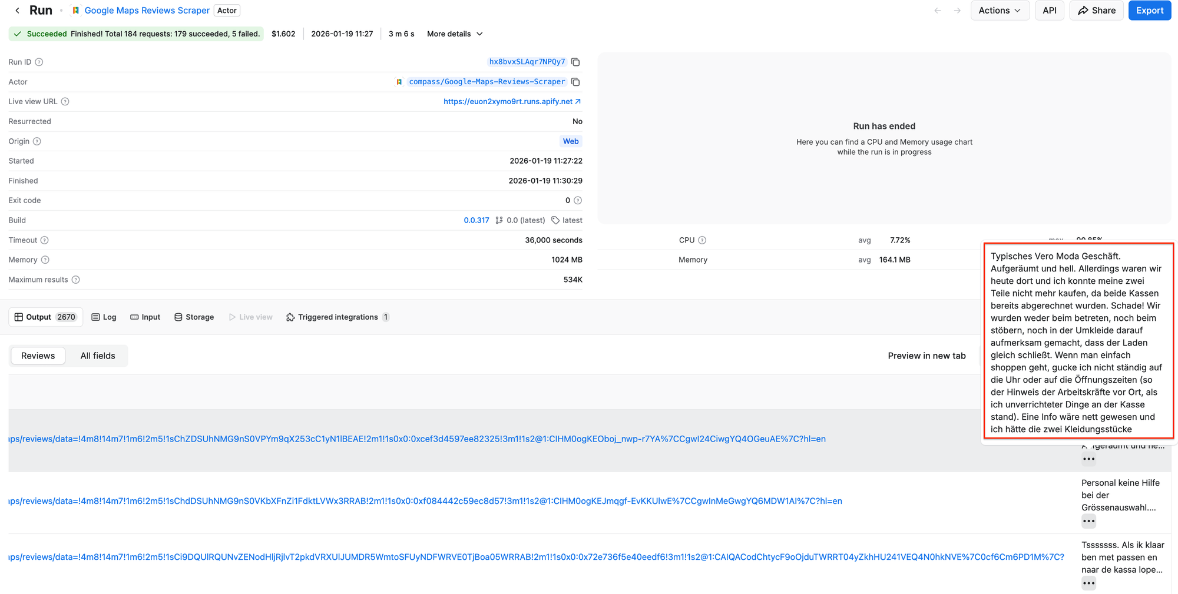Open the Actions dropdown
Viewport: 1178px width, 594px height.
point(1000,10)
